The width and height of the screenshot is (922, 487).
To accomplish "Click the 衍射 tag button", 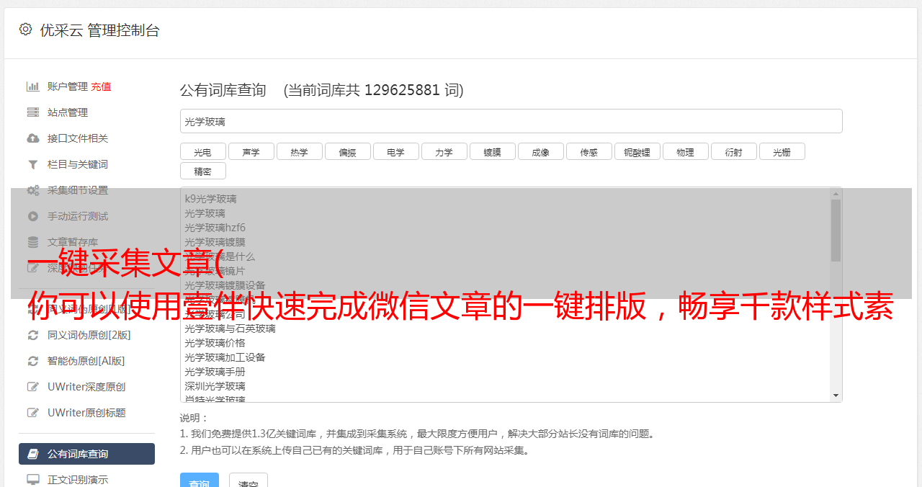I will pos(733,151).
